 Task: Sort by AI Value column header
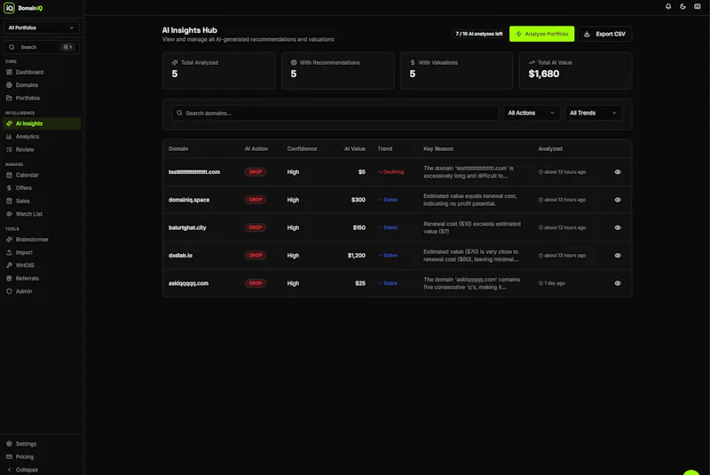click(x=354, y=149)
